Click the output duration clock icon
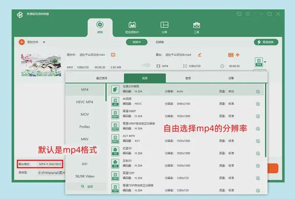 coord(222,66)
